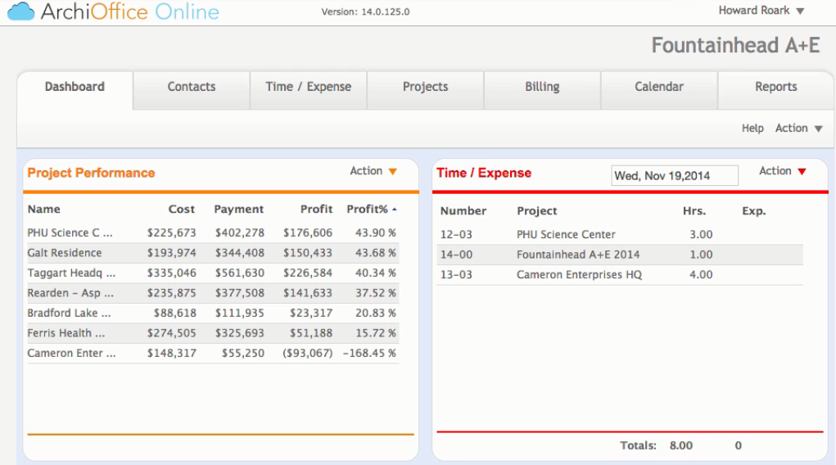Select the PHU Science Center time entry
The height and width of the screenshot is (465, 836).
pyautogui.click(x=566, y=235)
